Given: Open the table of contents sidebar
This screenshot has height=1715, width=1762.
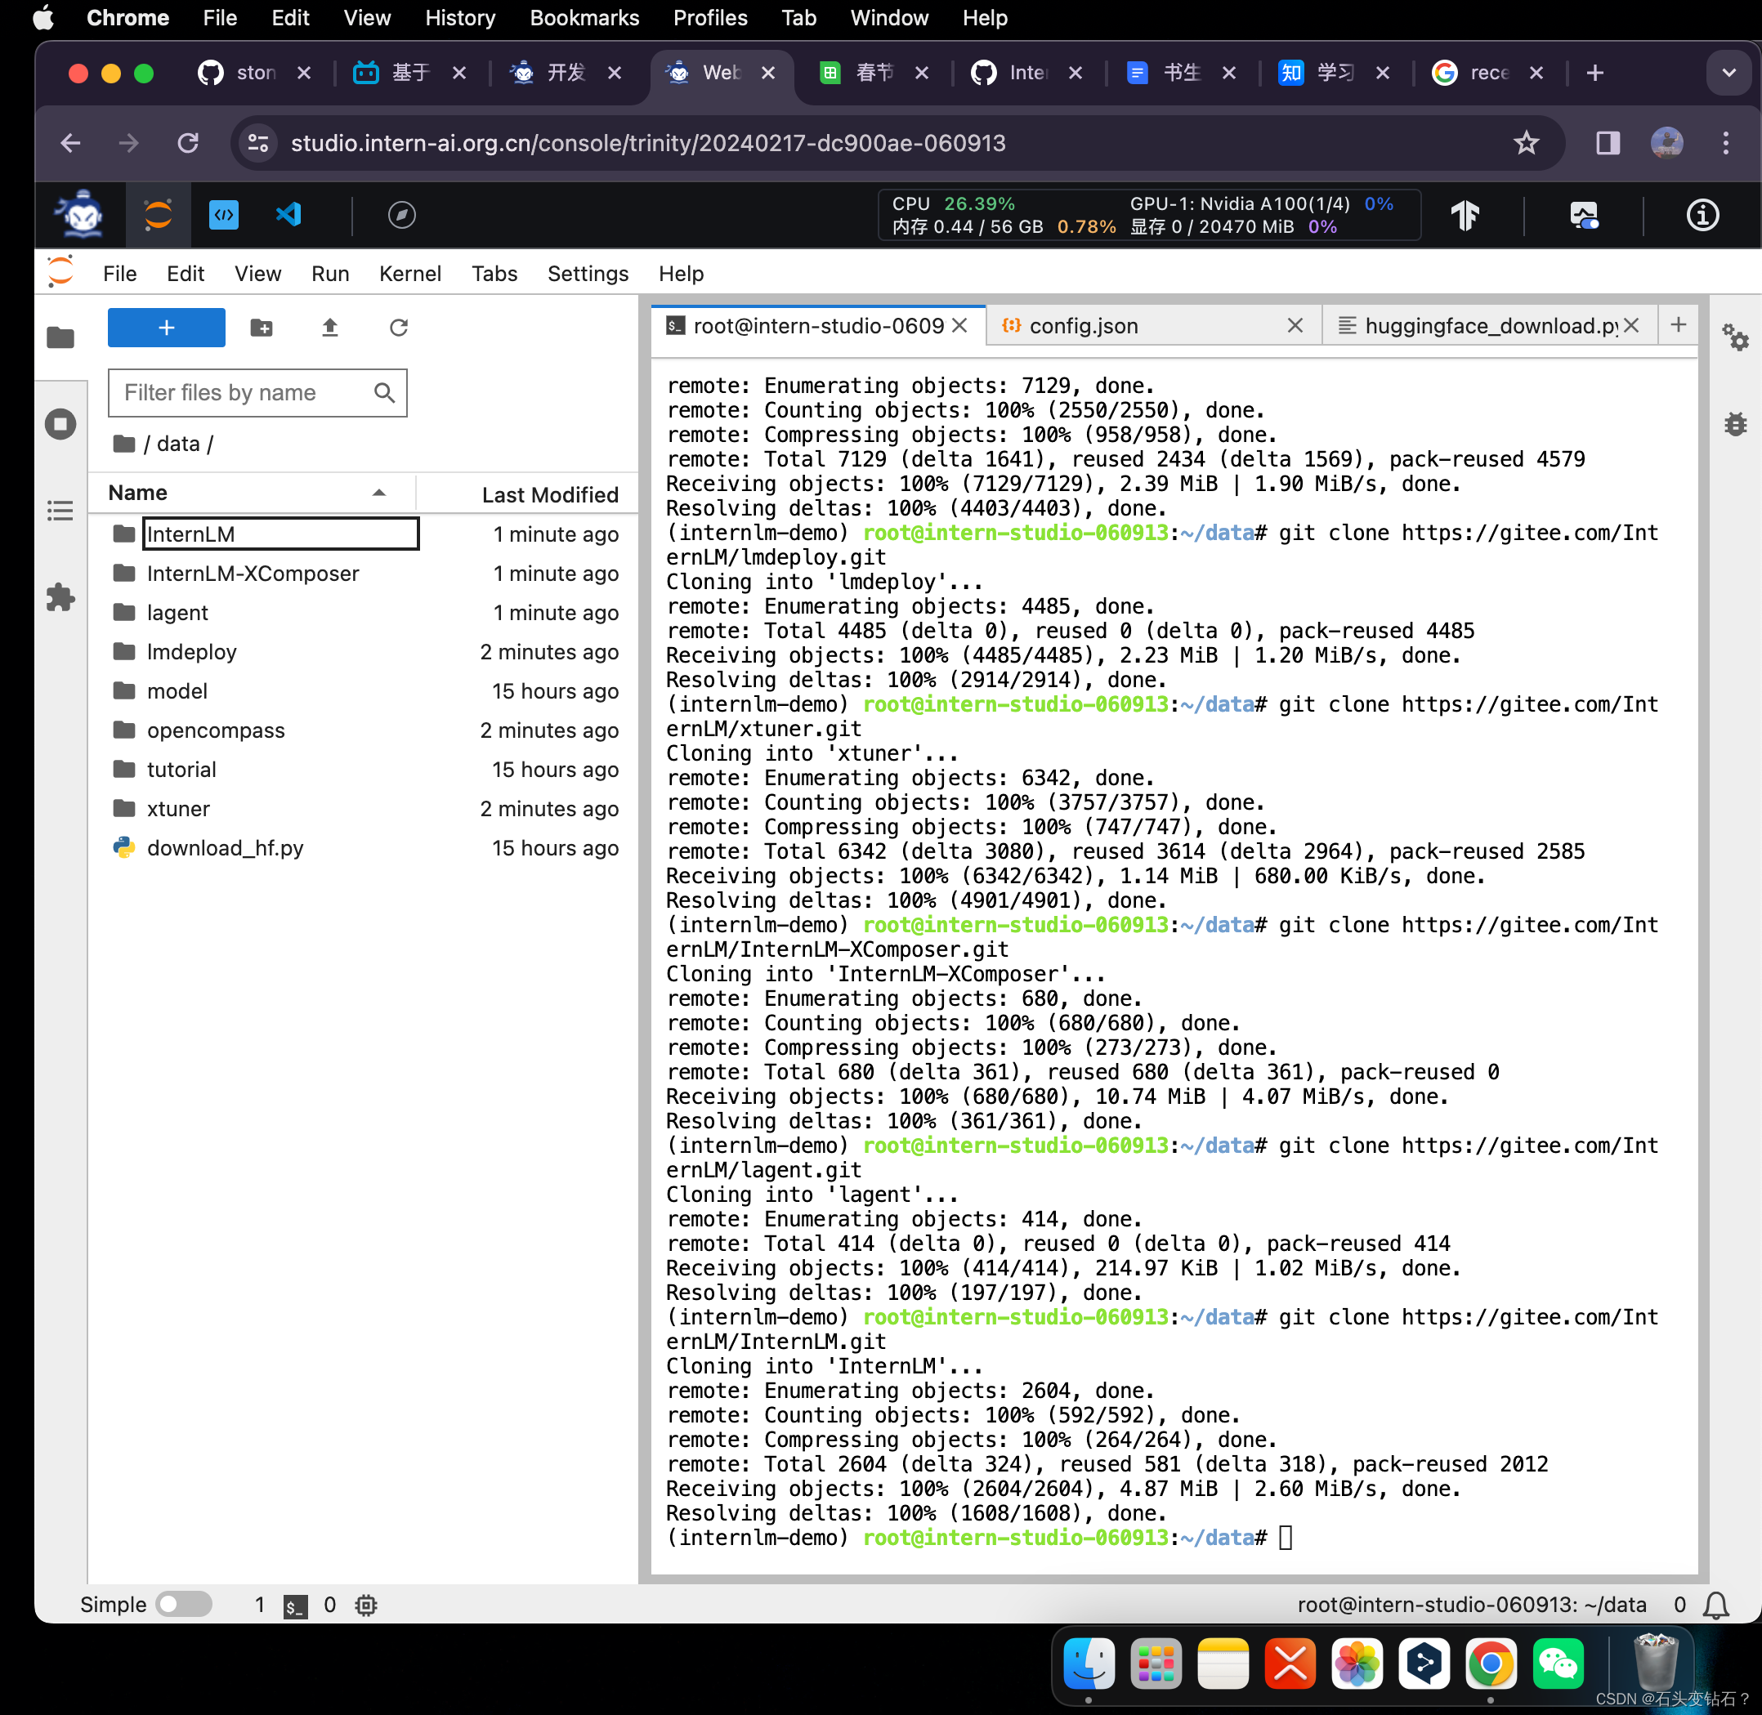Looking at the screenshot, I should tap(60, 511).
